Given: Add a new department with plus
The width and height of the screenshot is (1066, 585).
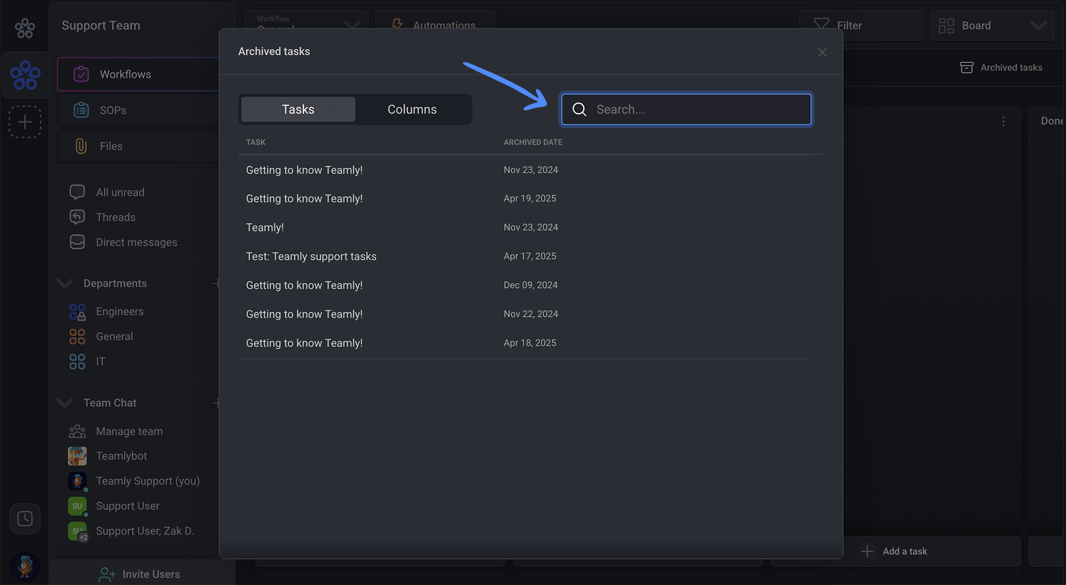Looking at the screenshot, I should click(x=215, y=283).
